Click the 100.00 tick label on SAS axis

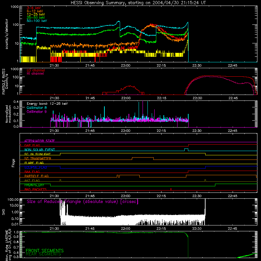(x=13, y=200)
